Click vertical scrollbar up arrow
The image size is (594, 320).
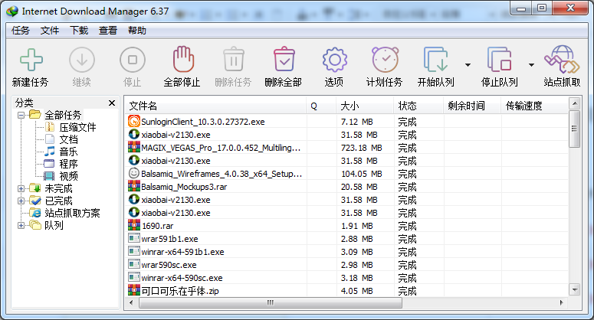pyautogui.click(x=575, y=103)
